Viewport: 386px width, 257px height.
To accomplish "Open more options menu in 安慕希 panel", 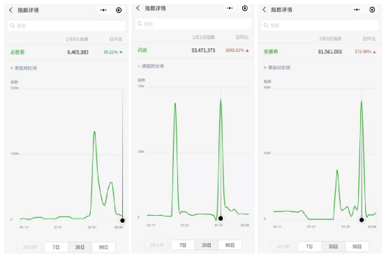I will (357, 10).
